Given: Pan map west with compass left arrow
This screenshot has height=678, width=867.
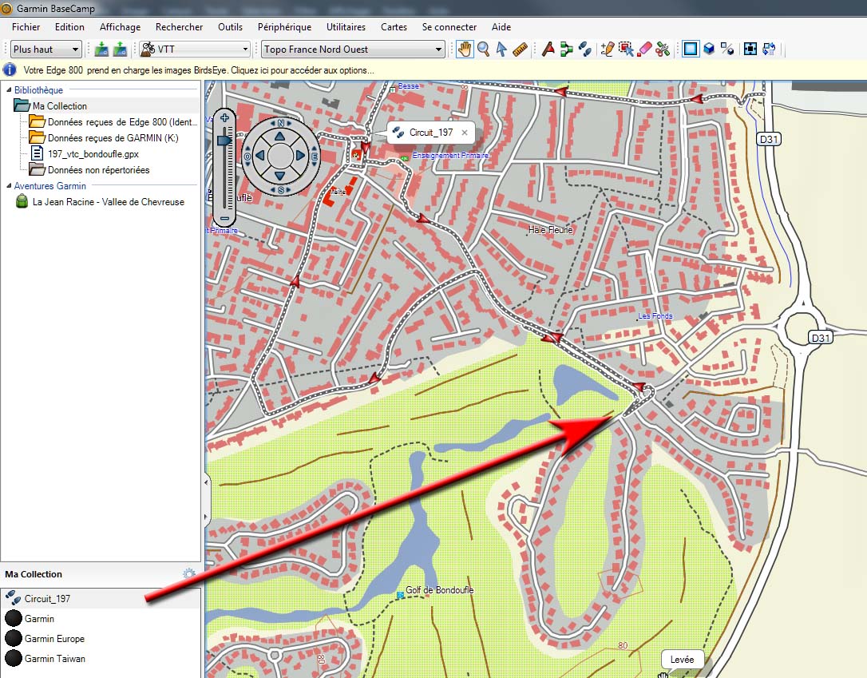Looking at the screenshot, I should (260, 156).
